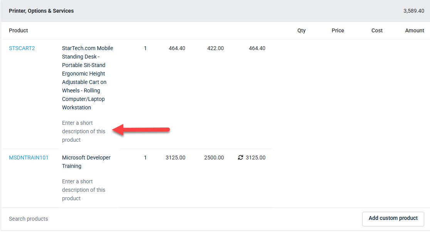
Task: Click the Qty column header
Action: coord(301,30)
